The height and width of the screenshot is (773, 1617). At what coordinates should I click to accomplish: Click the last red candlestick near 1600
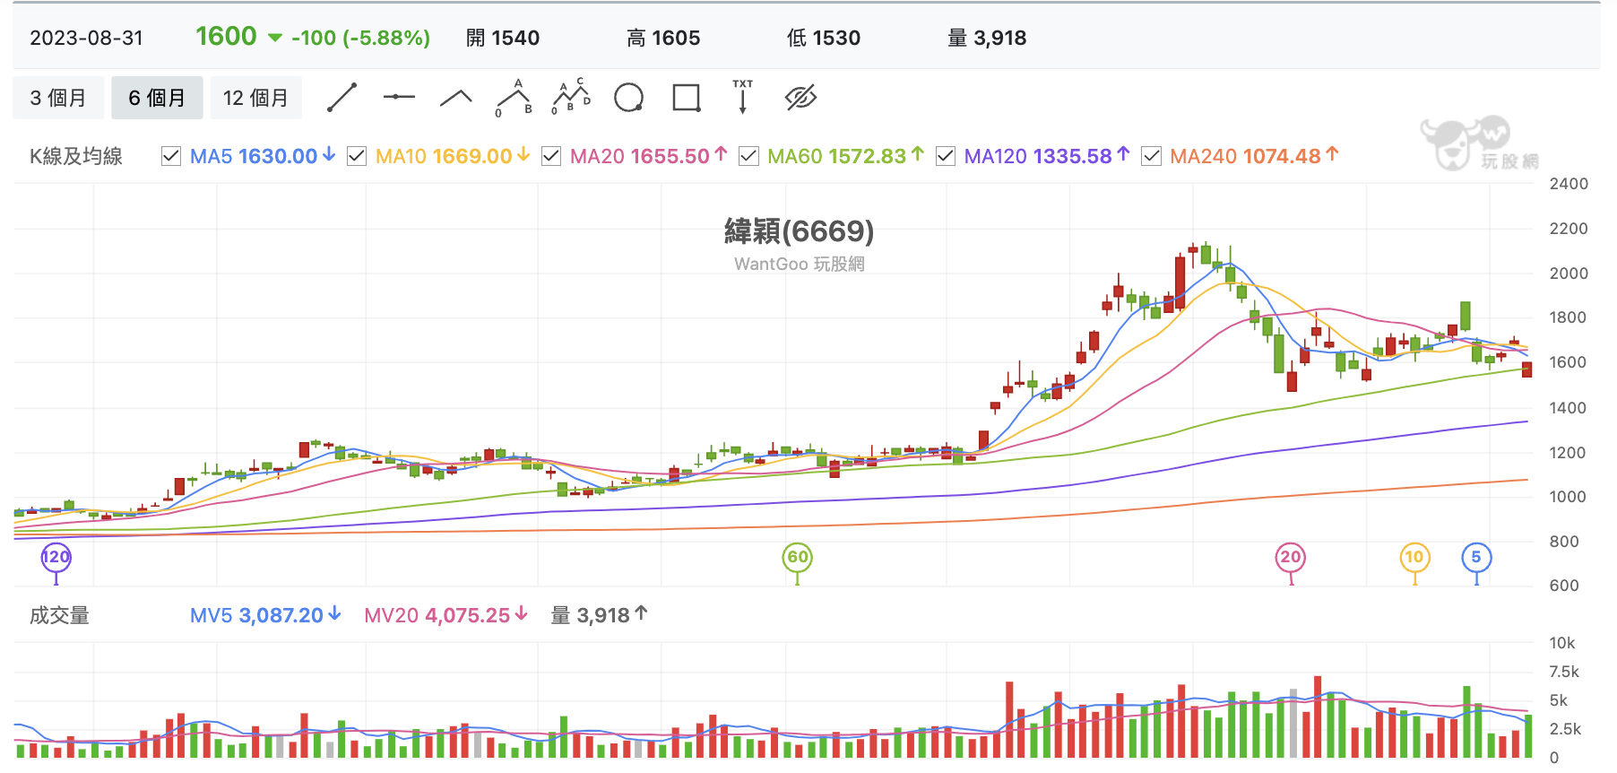click(1526, 369)
